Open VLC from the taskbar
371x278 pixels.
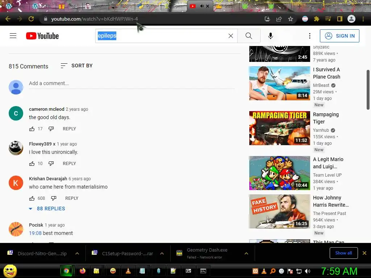point(128,271)
